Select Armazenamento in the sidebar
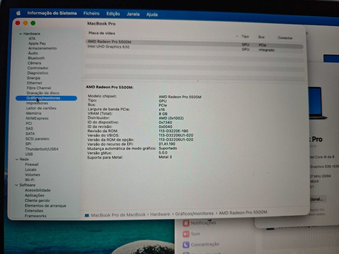The height and width of the screenshot is (254, 339). pos(43,48)
